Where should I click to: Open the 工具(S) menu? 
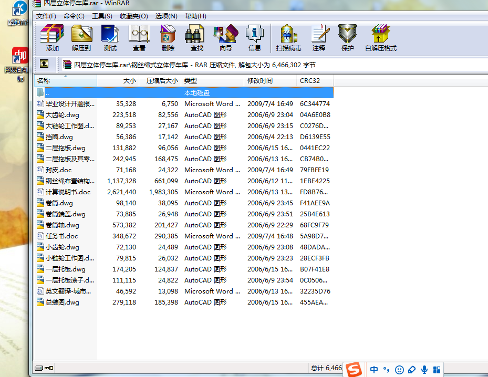pos(102,16)
